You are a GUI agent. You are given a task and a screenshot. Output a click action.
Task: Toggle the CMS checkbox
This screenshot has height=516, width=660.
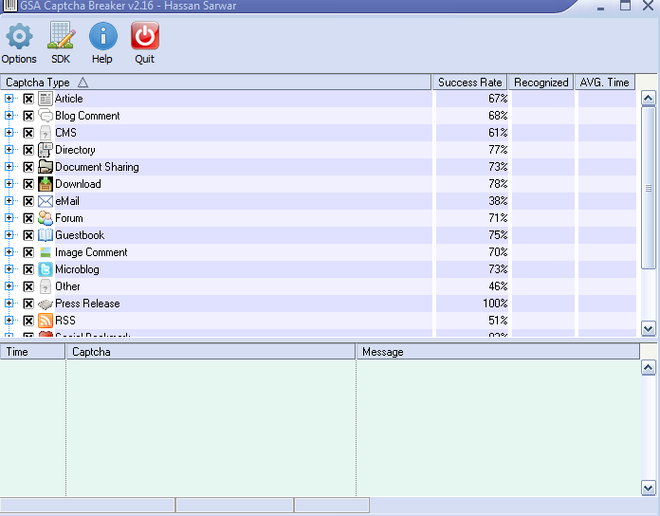pos(28,133)
